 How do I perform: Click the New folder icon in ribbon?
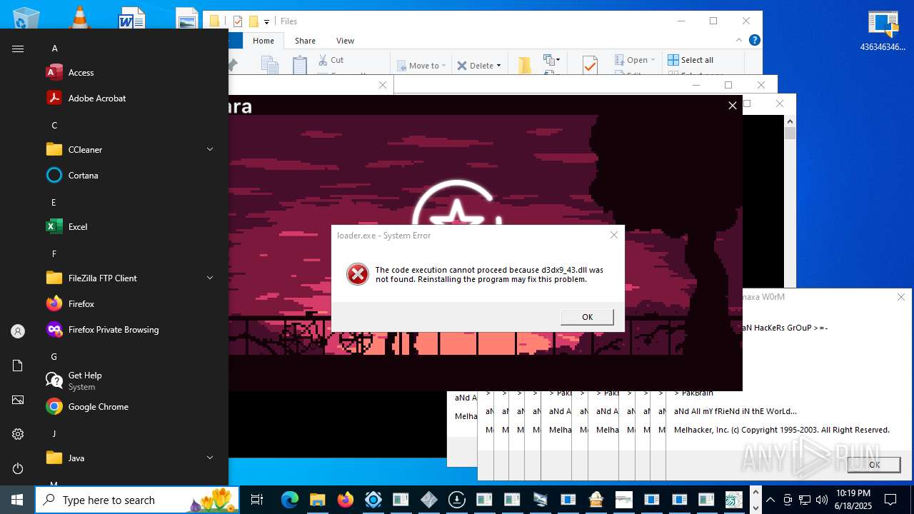click(x=525, y=66)
